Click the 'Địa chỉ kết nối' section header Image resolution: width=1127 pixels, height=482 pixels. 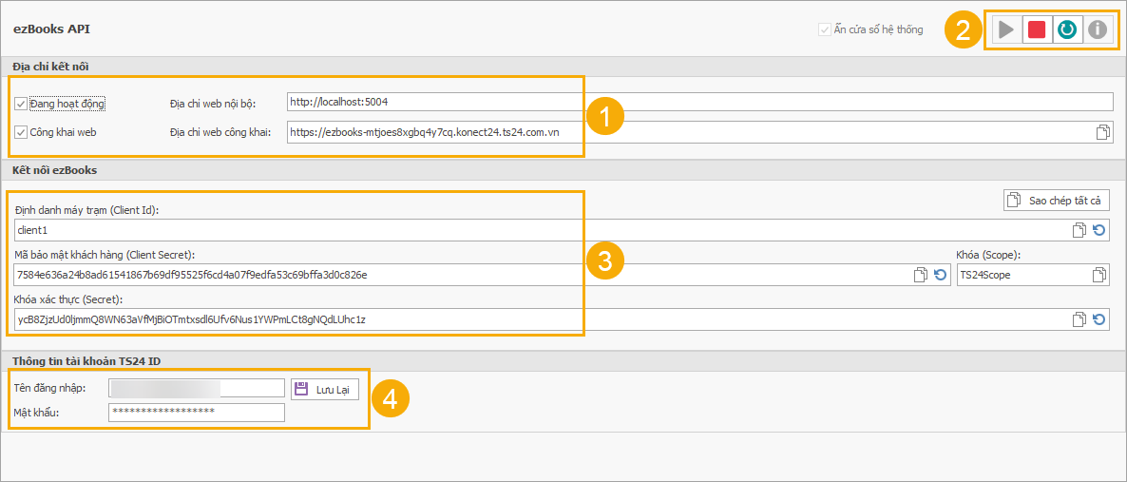click(50, 67)
